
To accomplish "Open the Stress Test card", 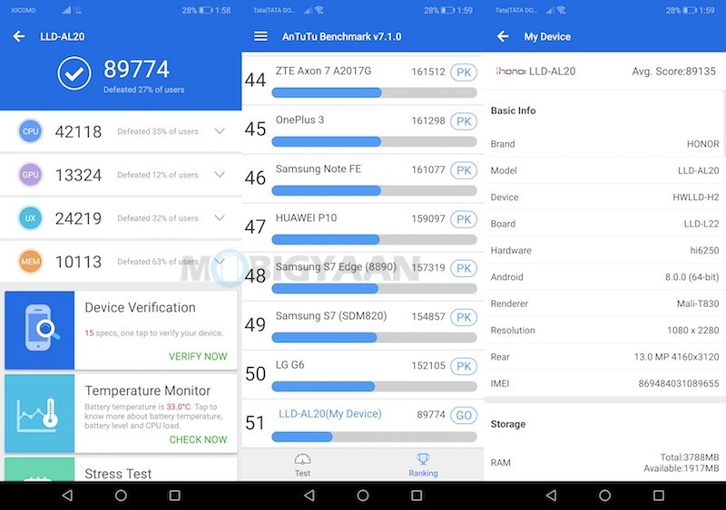I will (x=121, y=469).
